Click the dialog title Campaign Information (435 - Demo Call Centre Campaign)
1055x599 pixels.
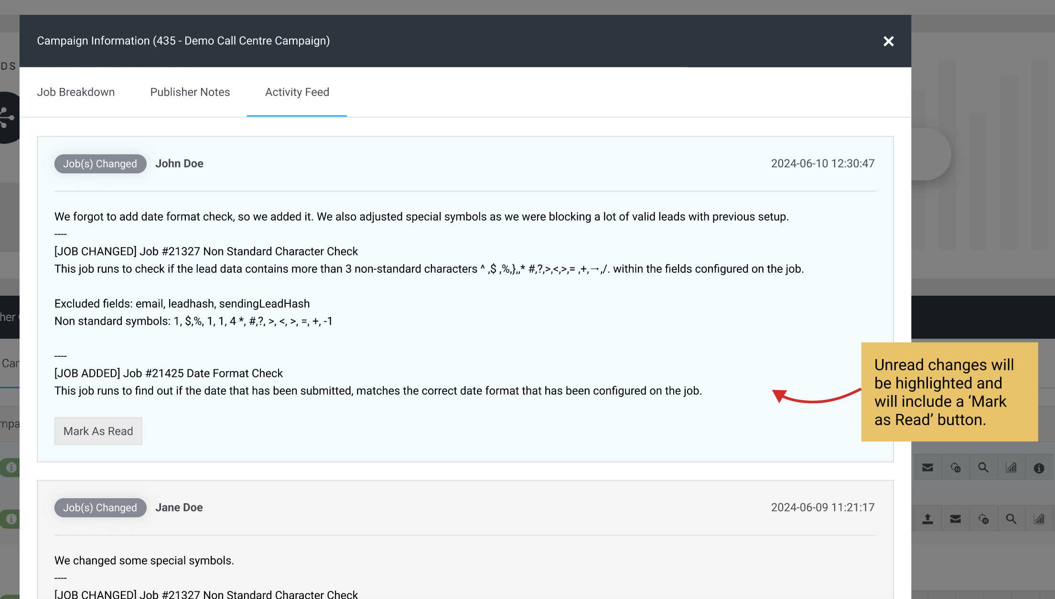[x=183, y=41]
